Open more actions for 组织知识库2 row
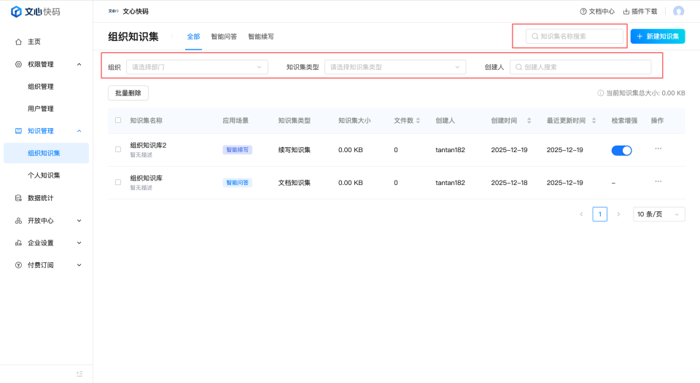The width and height of the screenshot is (700, 383). point(658,149)
